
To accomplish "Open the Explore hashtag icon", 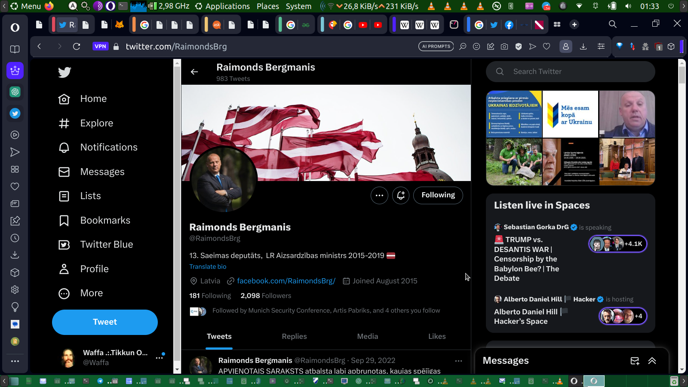I will (x=64, y=123).
